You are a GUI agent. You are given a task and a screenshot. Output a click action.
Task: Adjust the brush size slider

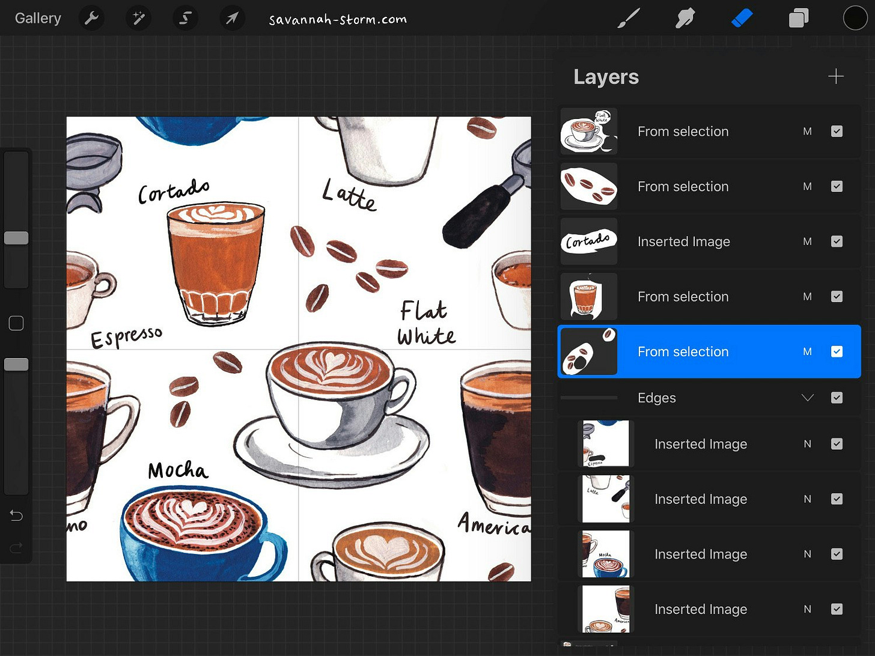click(x=16, y=238)
